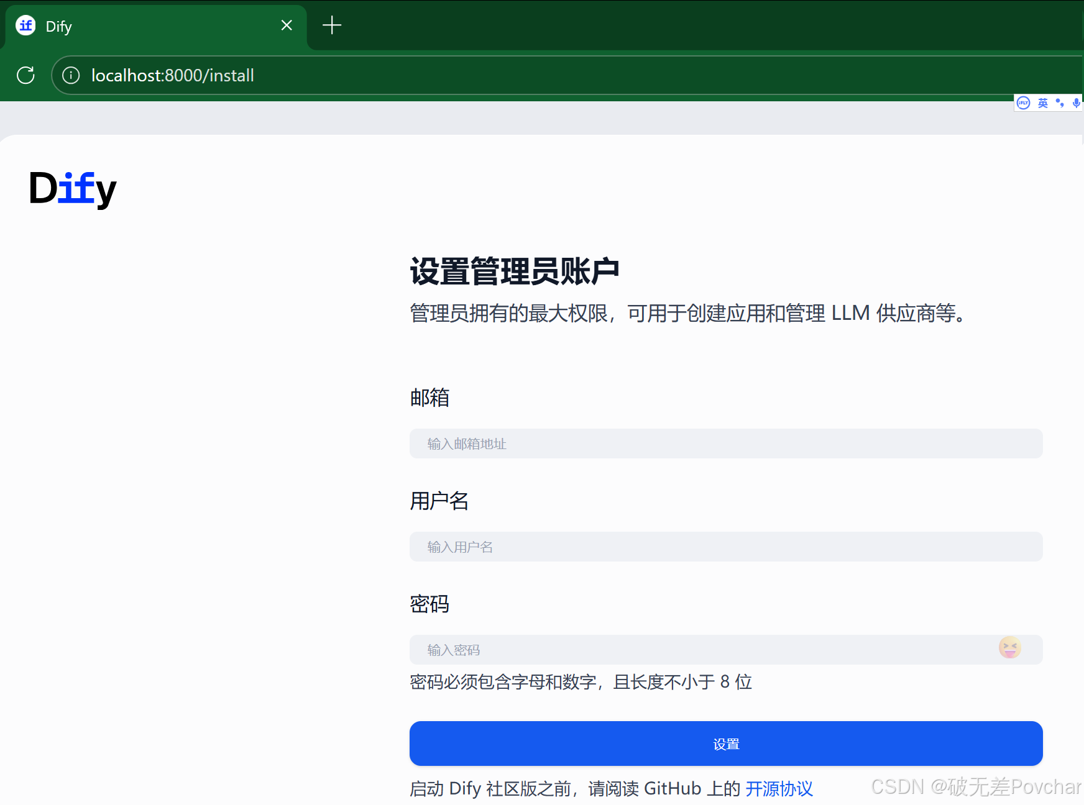Click the 邮箱 field label
The width and height of the screenshot is (1084, 805).
[429, 398]
